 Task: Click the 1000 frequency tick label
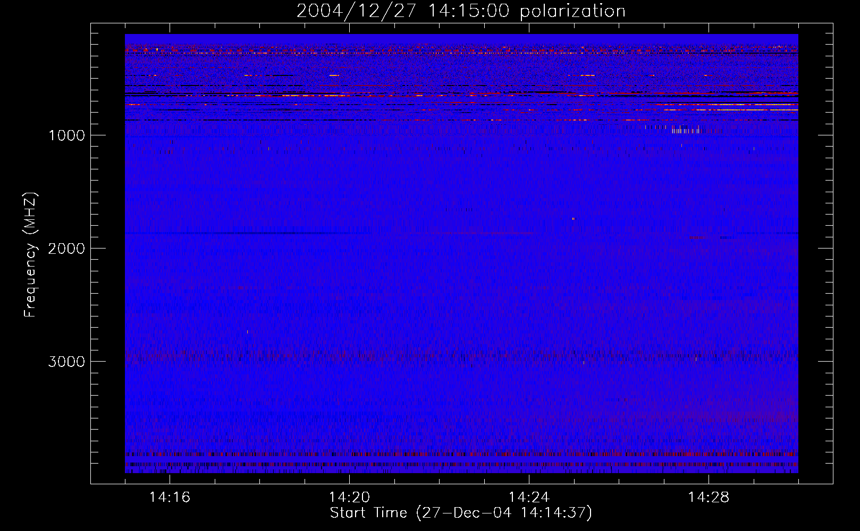66,135
